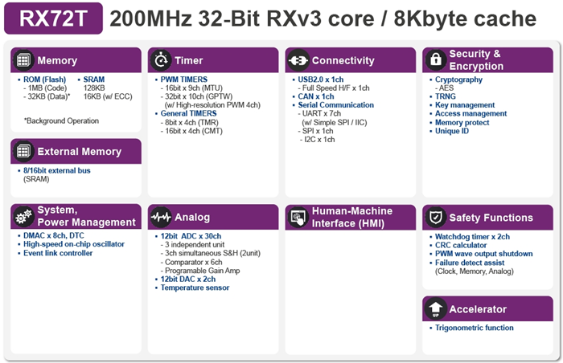Click the Analog waveform icon
Screen dimensions: 563x363
click(x=161, y=217)
